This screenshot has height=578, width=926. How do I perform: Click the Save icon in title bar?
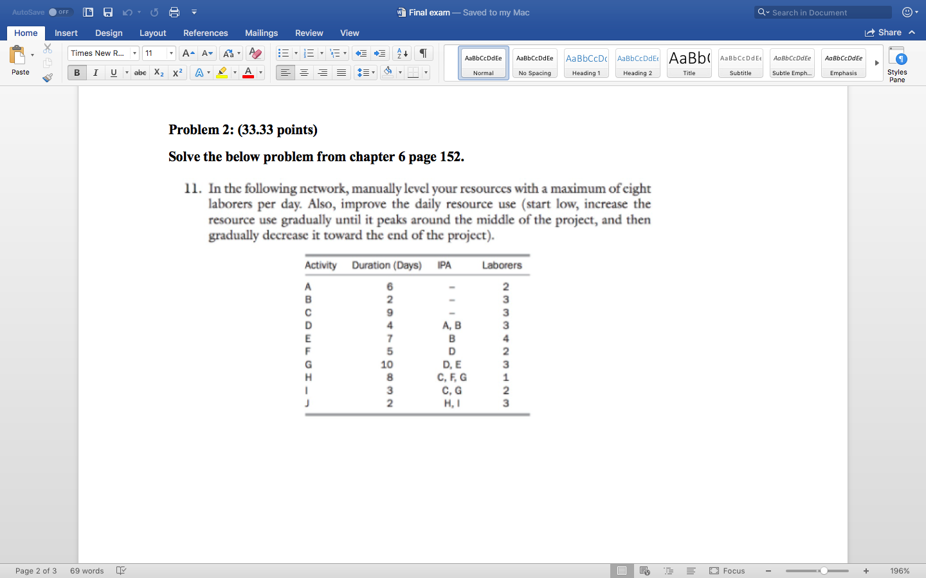pos(108,12)
